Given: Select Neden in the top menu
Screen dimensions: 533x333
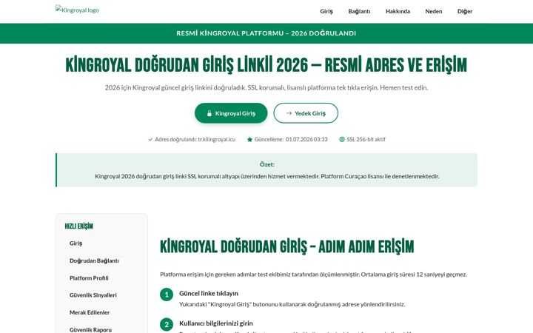Looking at the screenshot, I should point(434,11).
